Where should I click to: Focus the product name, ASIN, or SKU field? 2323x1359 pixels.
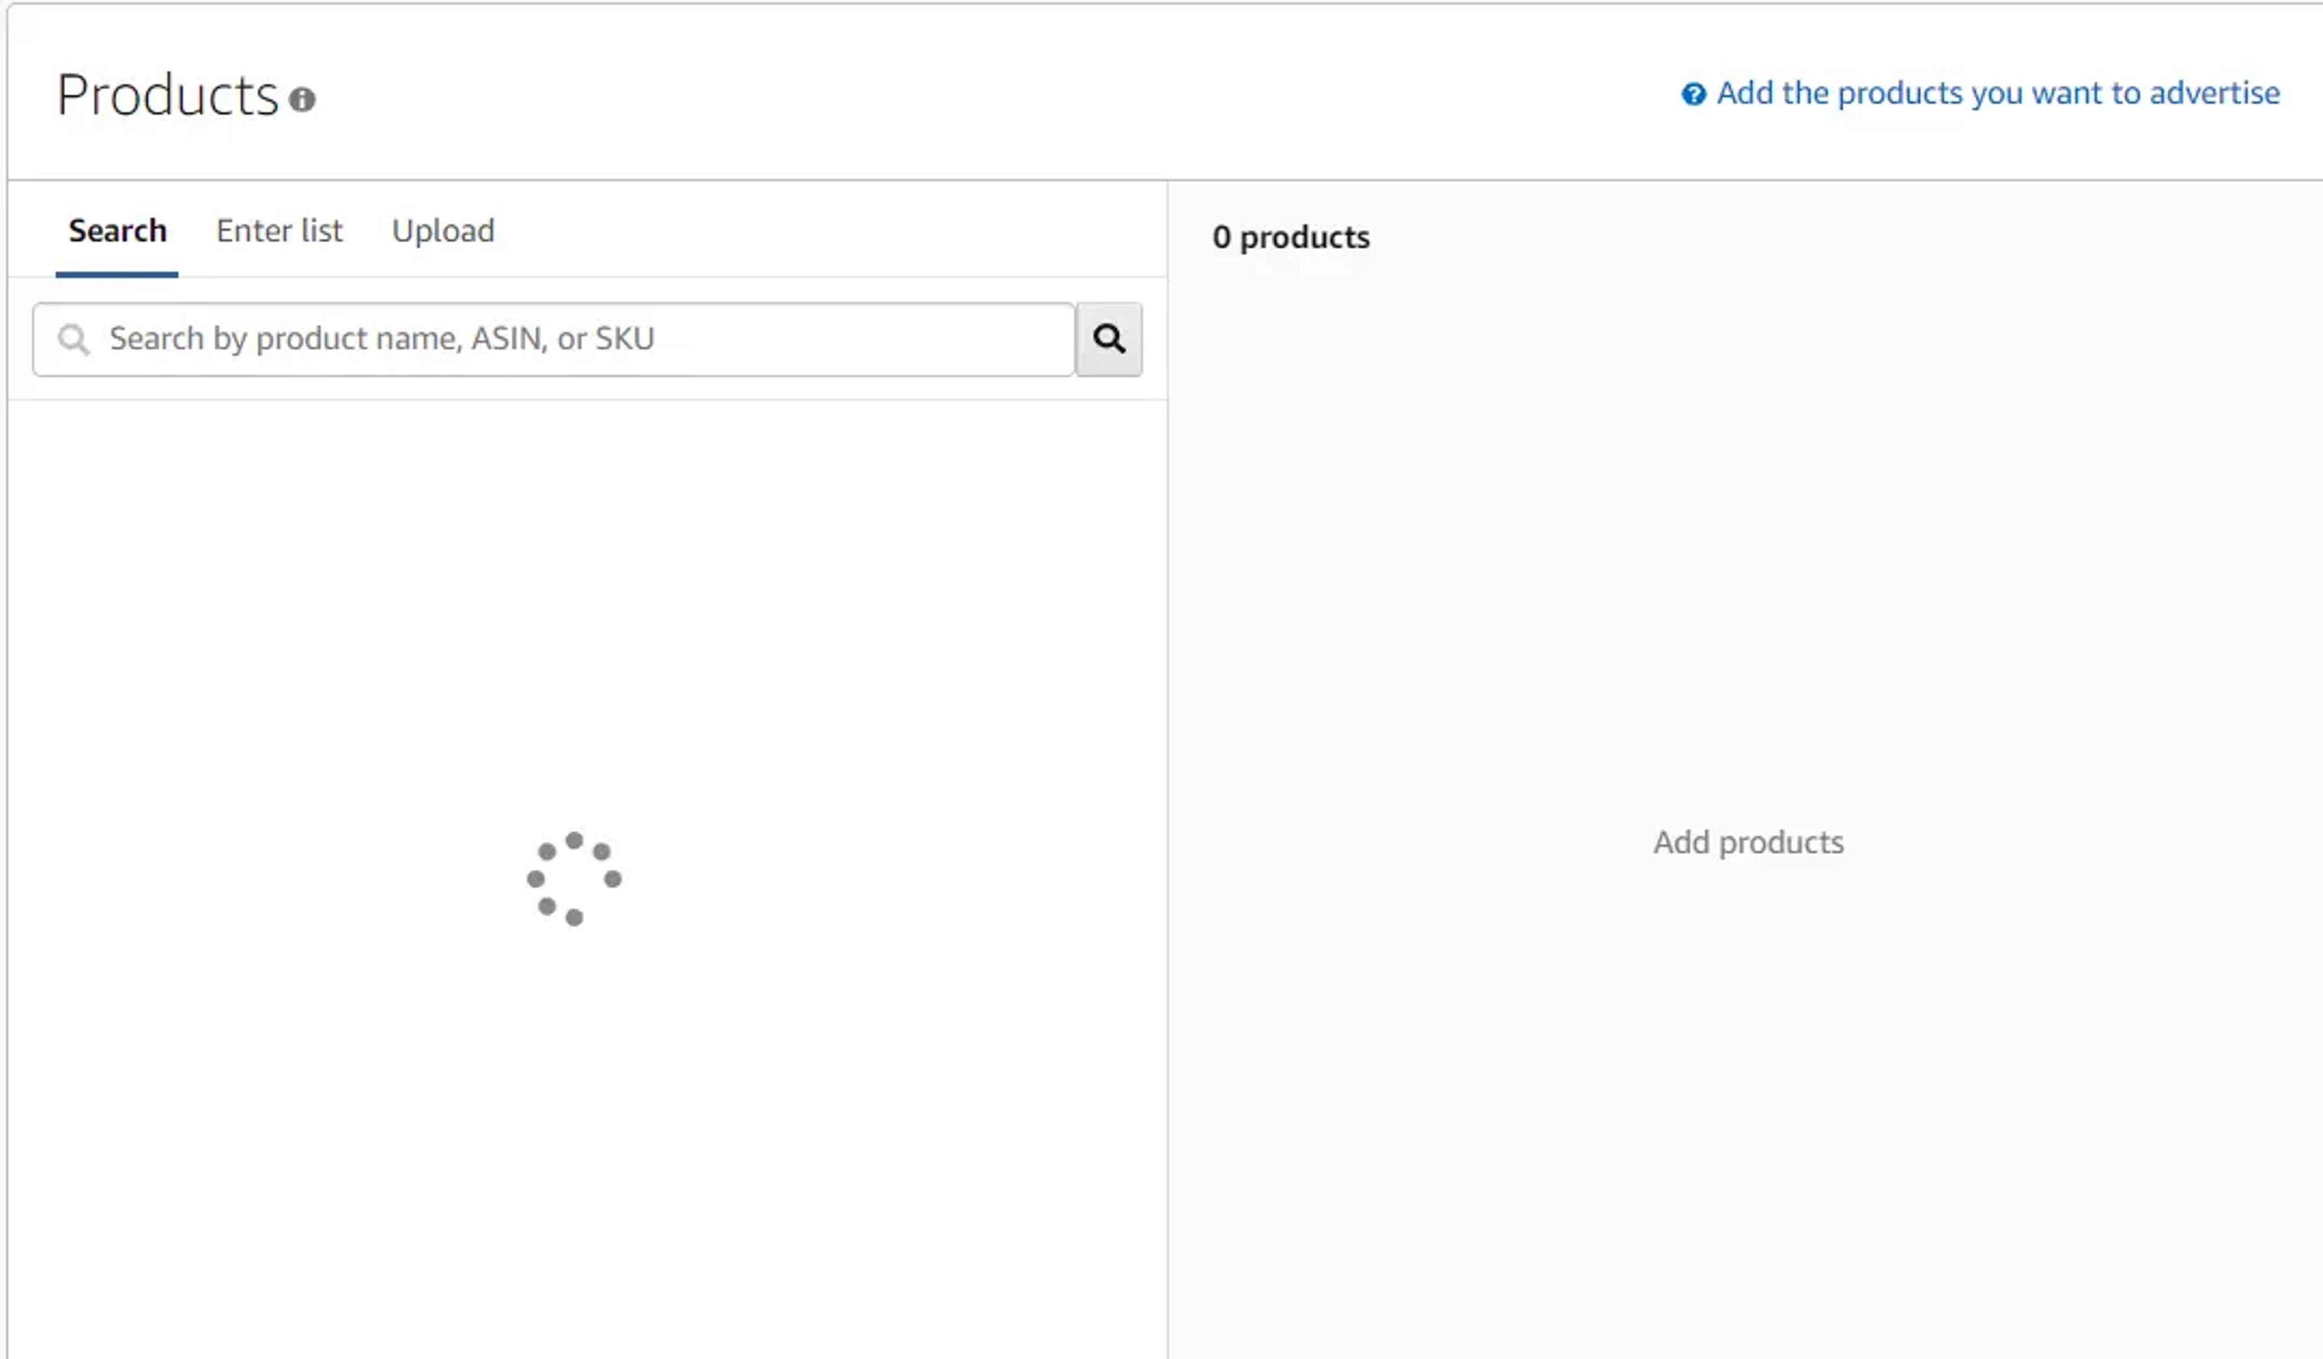click(554, 339)
